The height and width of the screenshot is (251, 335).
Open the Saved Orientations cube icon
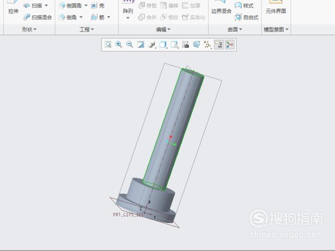point(163,44)
